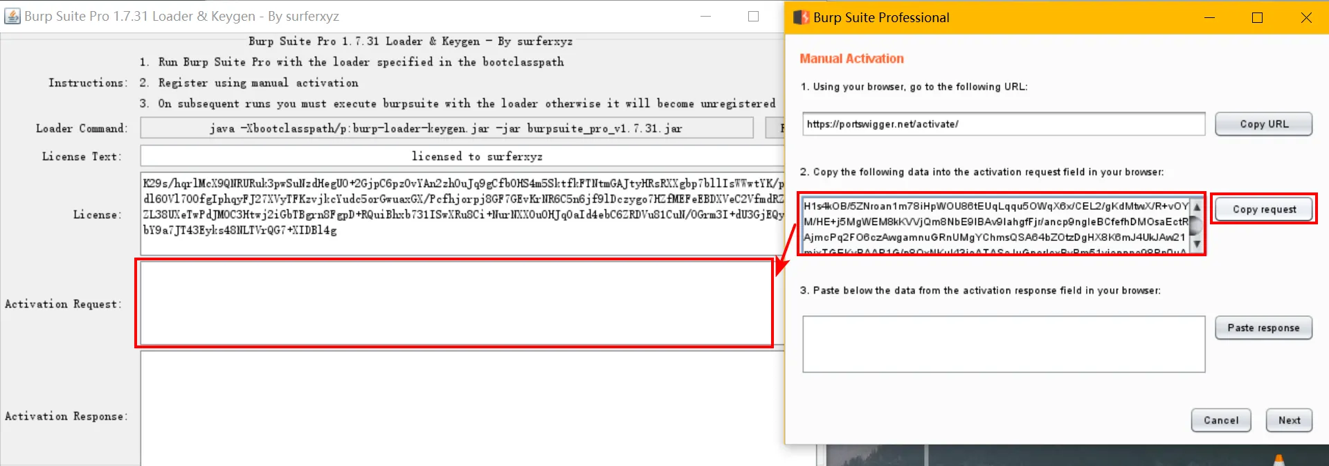This screenshot has width=1329, height=466.
Task: Click the Copy request button
Action: (x=1264, y=209)
